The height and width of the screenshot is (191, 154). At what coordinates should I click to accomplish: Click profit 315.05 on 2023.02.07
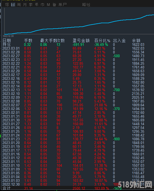coord(78,105)
